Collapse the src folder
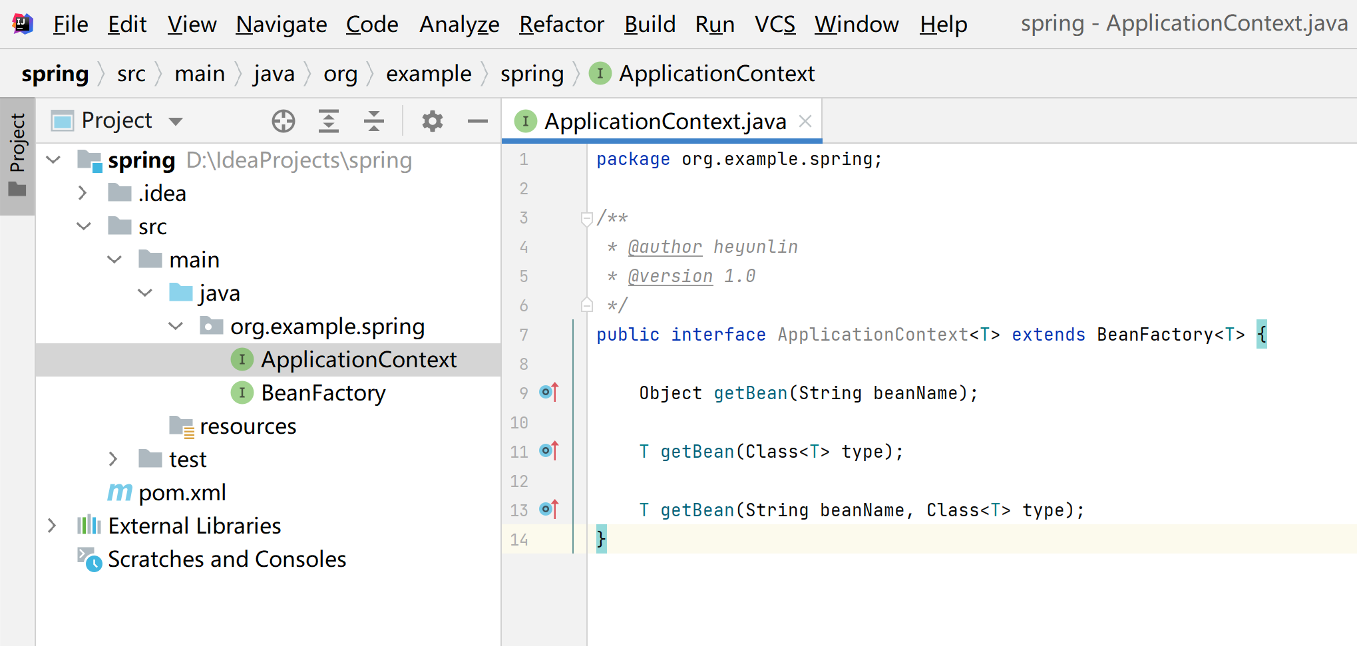 tap(84, 226)
